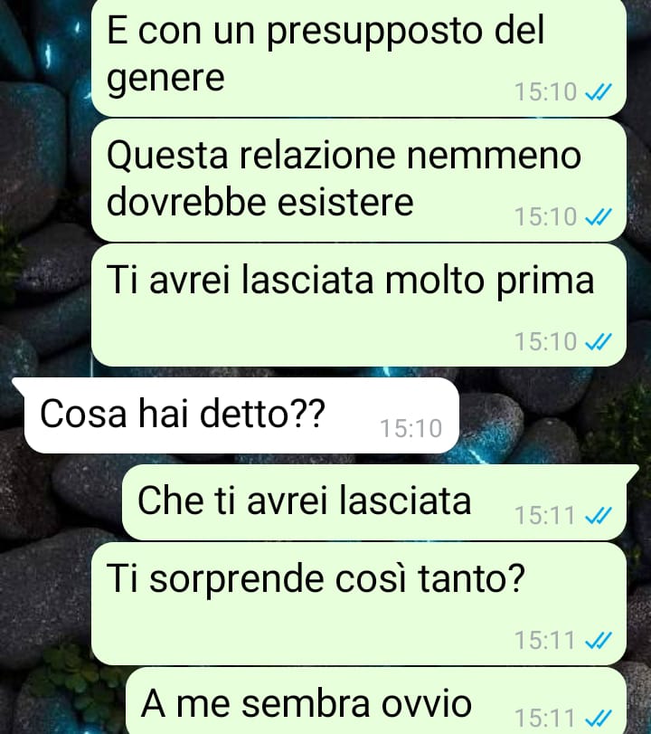This screenshot has width=651, height=734.
Task: Tap the message 'Che ti avrei lasciata'
Action: tap(379, 502)
